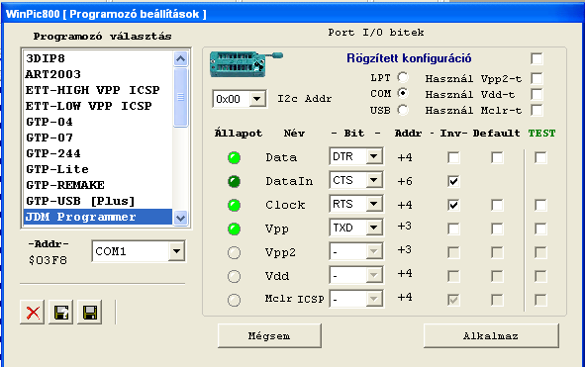Click the ZIF socket programmer image
Image resolution: width=585 pixels, height=367 pixels.
[246, 64]
